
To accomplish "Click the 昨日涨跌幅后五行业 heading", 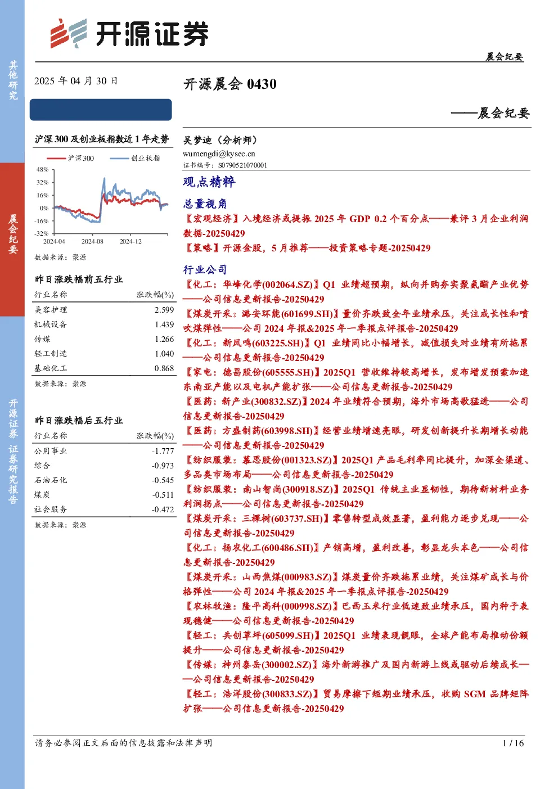I will tap(79, 421).
